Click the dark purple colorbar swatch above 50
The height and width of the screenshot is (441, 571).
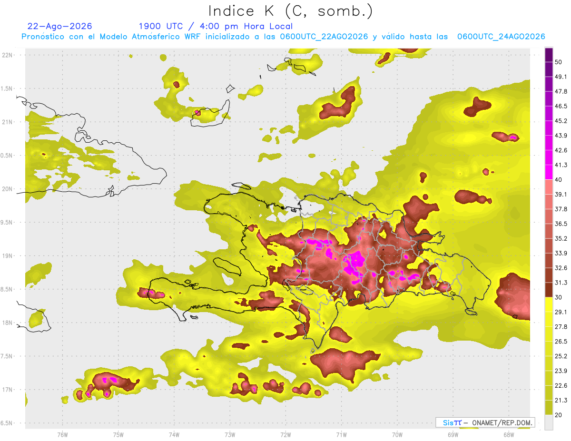point(549,55)
